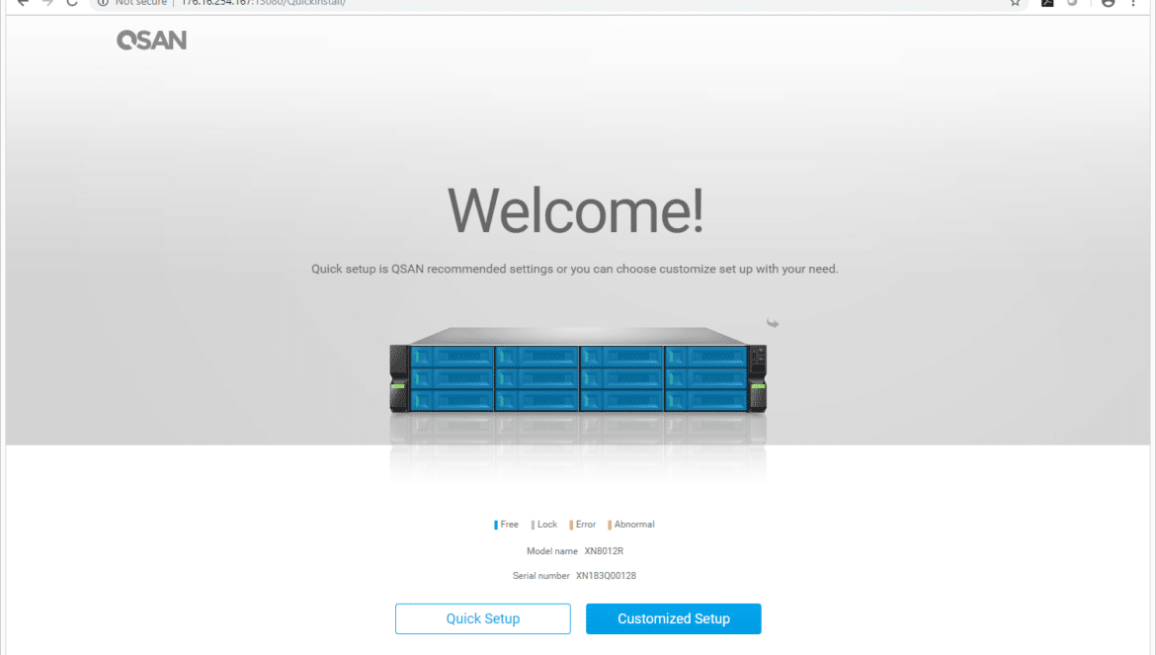Reload the page with the browser refresh icon

71,3
